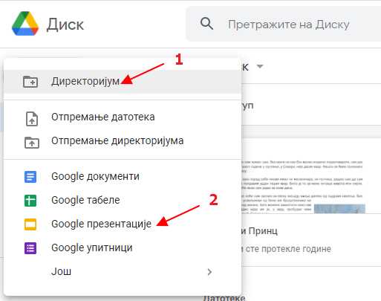This screenshot has width=381, height=301.
Task: Click the purple Google Forms icon
Action: (30, 248)
